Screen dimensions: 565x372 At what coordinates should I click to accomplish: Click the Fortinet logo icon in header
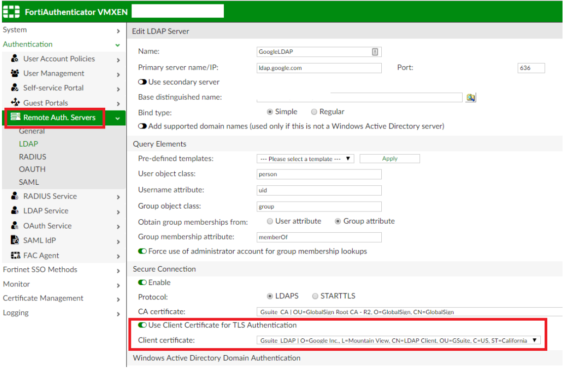tap(11, 11)
